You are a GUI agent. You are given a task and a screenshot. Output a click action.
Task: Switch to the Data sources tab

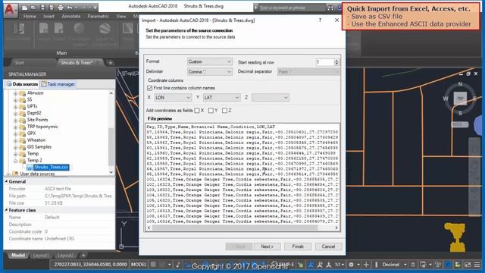(22, 84)
